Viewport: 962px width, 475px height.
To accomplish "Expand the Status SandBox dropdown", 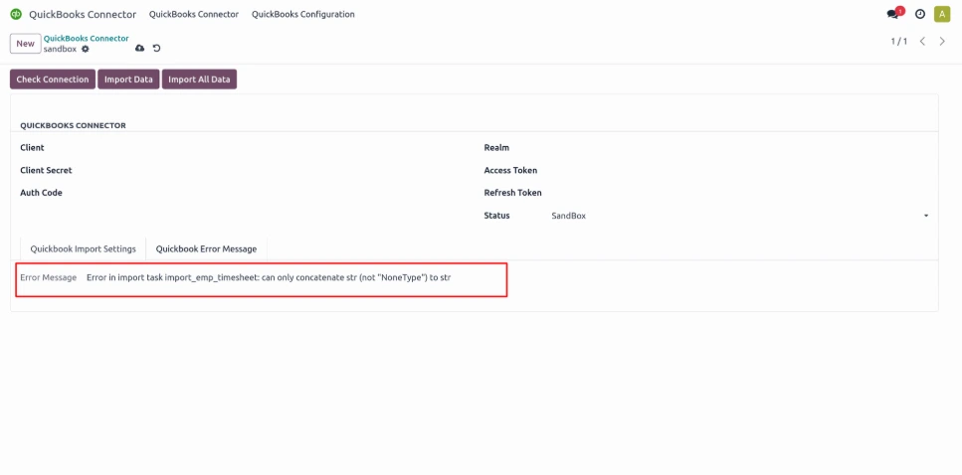I will (740, 216).
